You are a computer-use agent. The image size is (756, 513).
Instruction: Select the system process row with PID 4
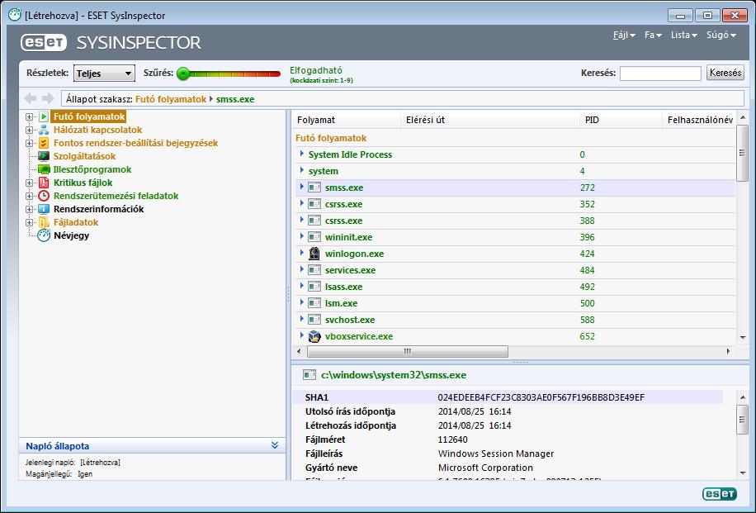coord(515,171)
